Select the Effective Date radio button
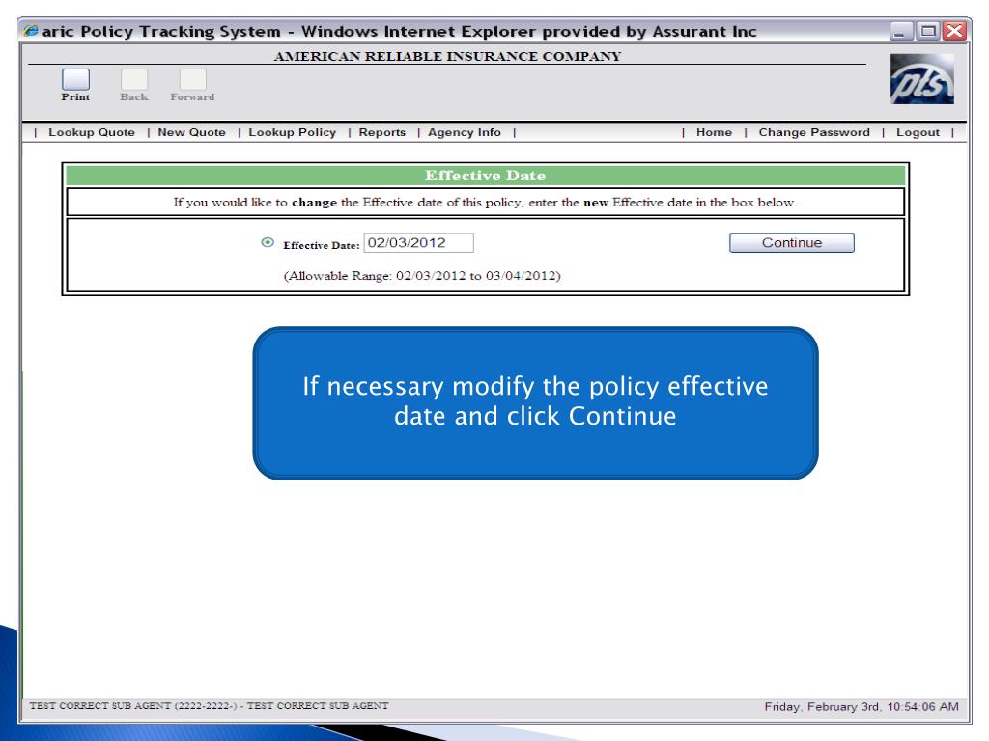 tap(268, 242)
